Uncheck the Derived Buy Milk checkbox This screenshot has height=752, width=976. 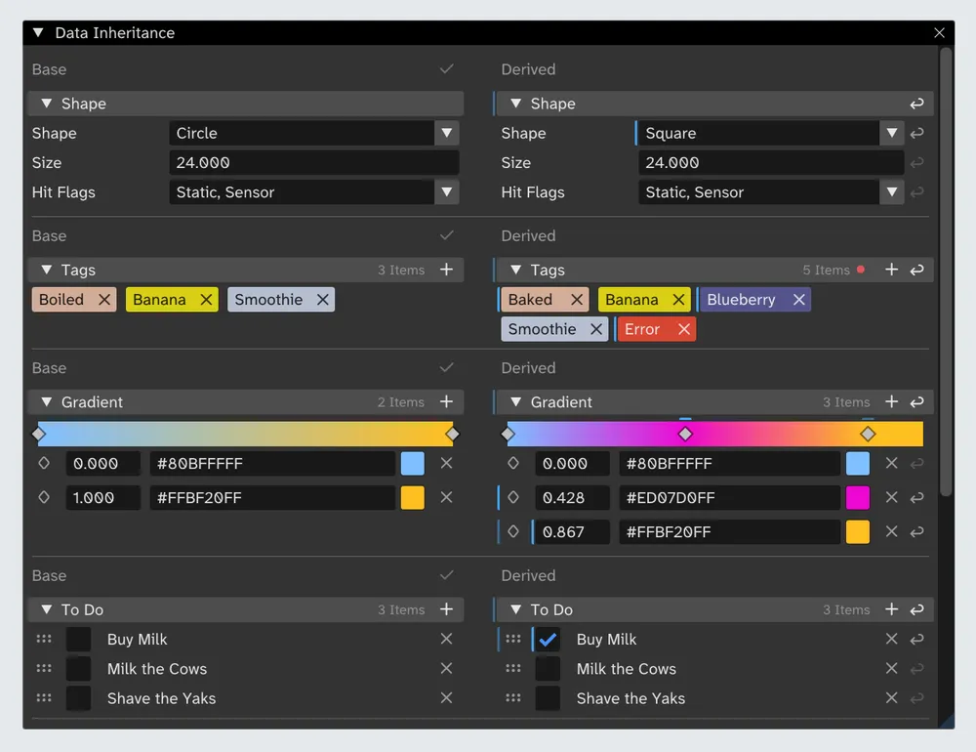tap(548, 640)
